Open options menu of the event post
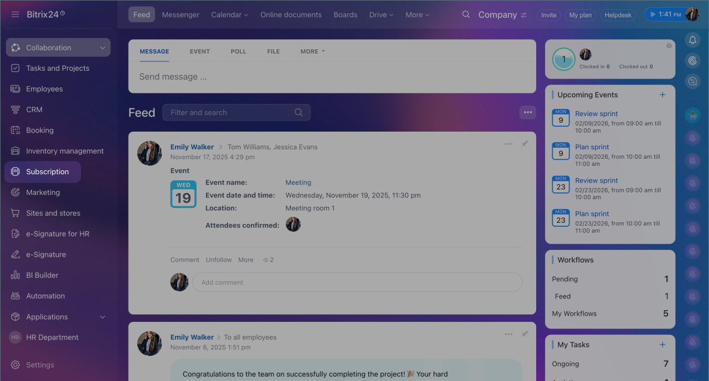This screenshot has width=709, height=381. tap(508, 144)
